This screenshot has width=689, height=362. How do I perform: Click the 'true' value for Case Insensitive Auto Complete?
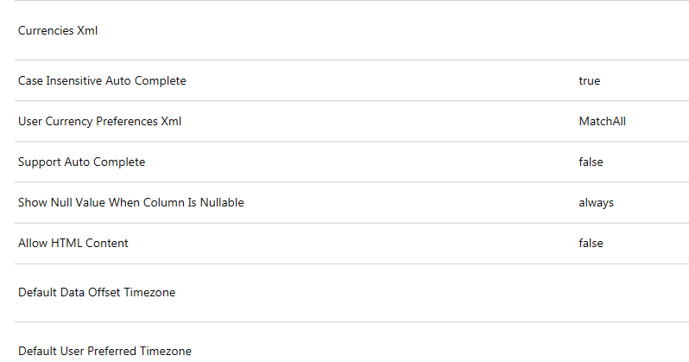click(x=589, y=81)
